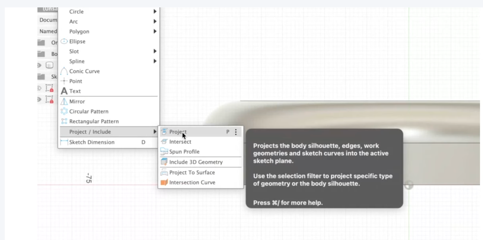Open the Project item's three-dot options
This screenshot has width=483, height=240.
[236, 132]
